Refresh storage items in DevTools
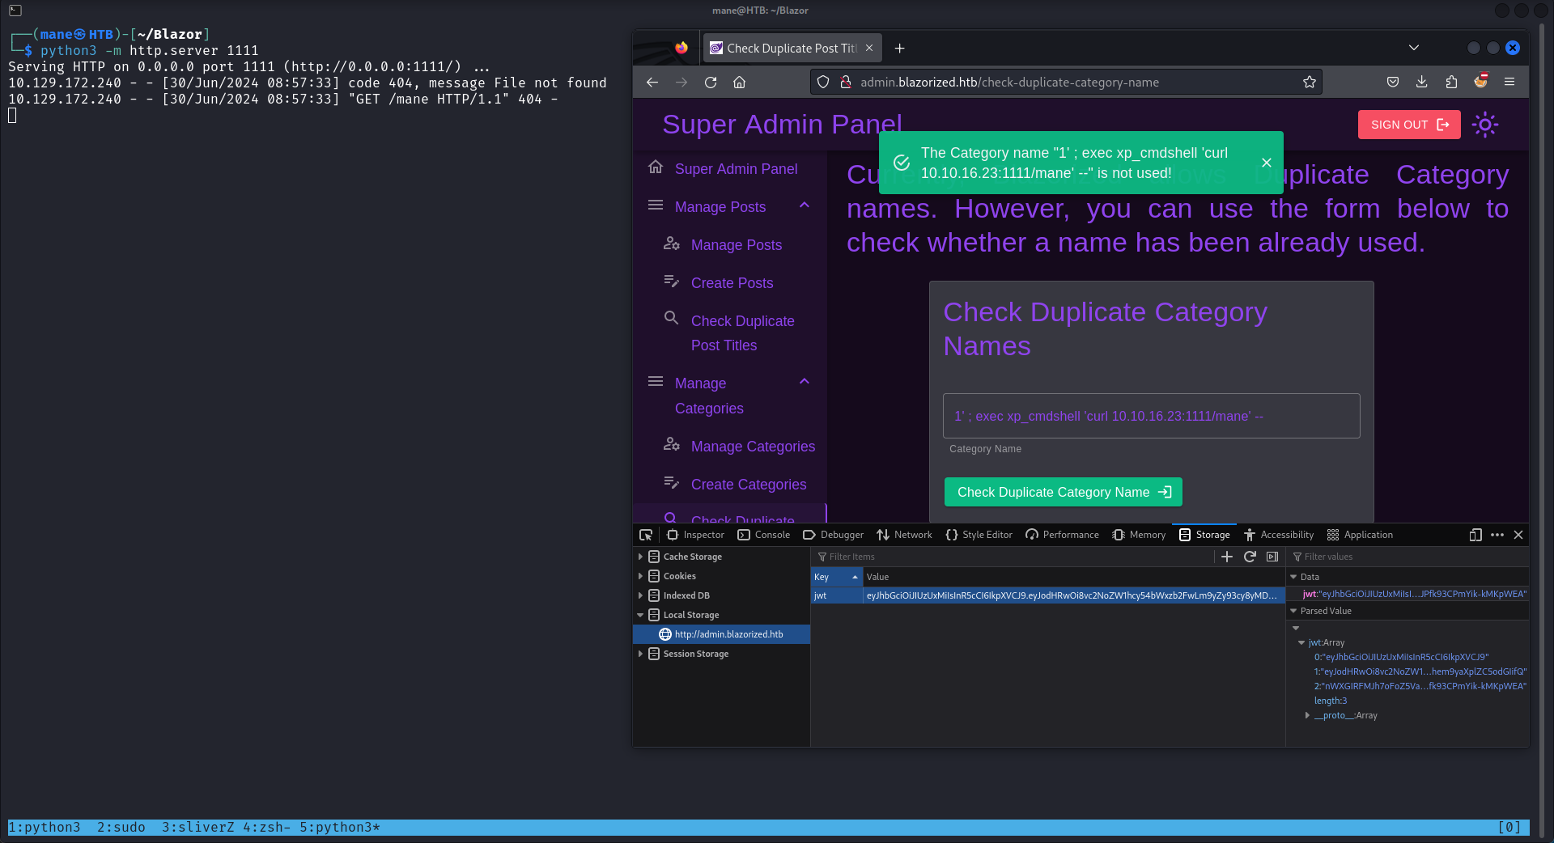The image size is (1554, 843). coord(1250,557)
